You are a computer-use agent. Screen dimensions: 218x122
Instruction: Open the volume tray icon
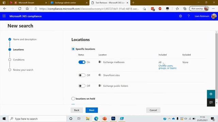click(x=186, y=119)
